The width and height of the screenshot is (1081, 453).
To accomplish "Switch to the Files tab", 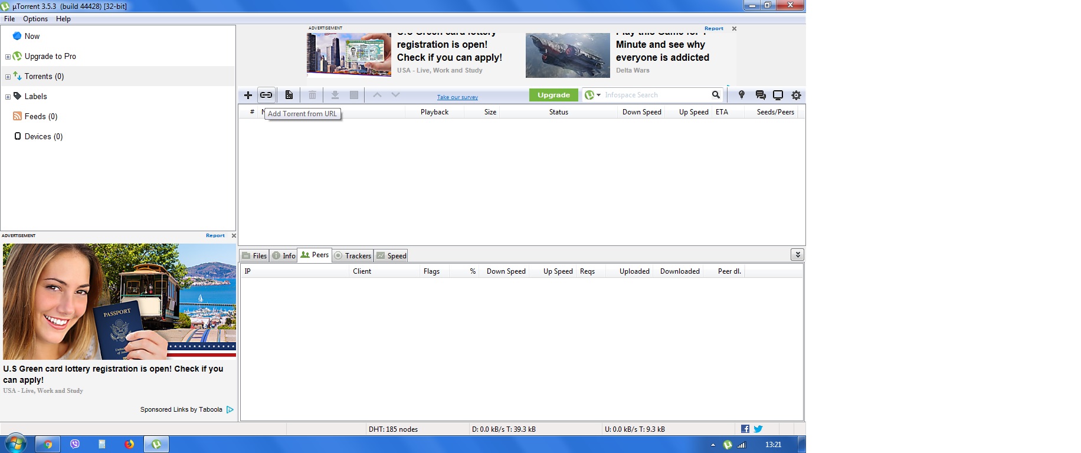I will click(x=254, y=255).
